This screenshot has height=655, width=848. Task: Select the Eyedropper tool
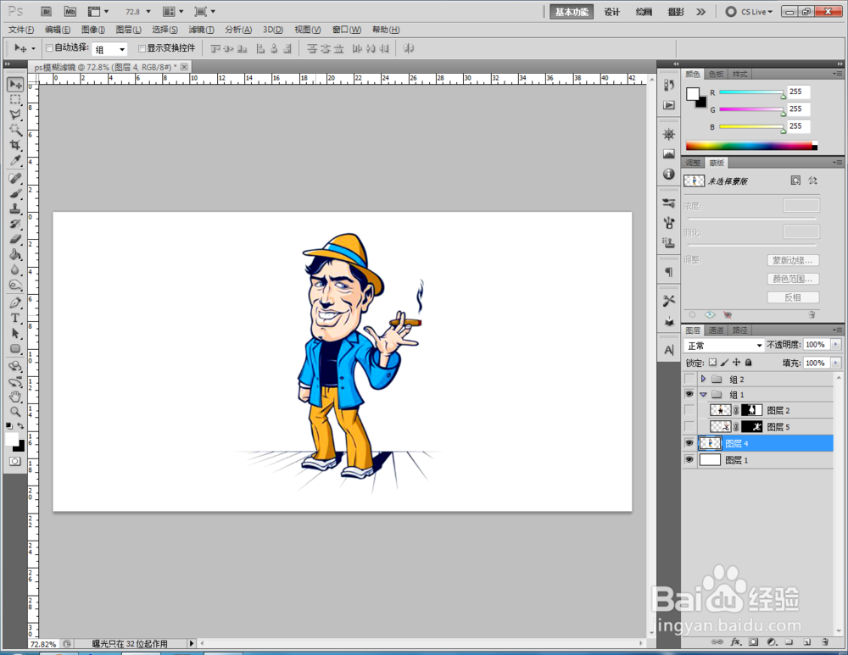tap(15, 160)
